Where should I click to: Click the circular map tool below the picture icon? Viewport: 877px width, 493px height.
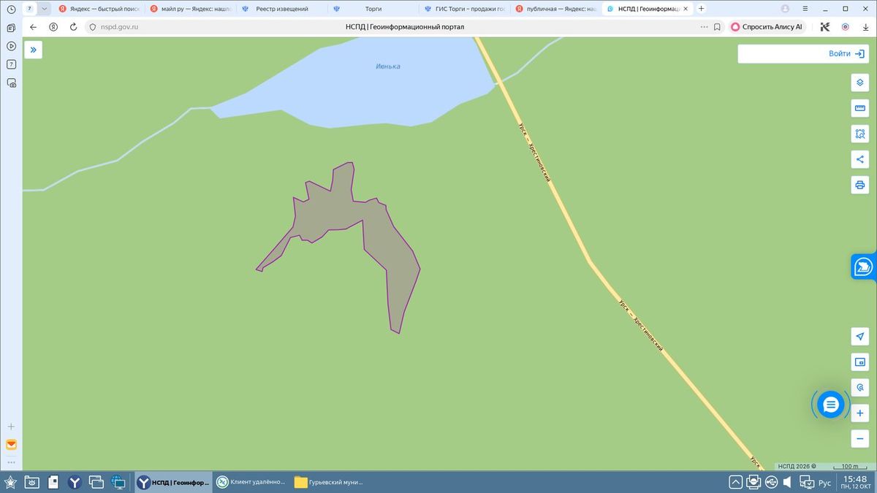click(x=859, y=387)
